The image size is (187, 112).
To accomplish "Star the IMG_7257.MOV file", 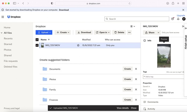I will coord(78,45).
